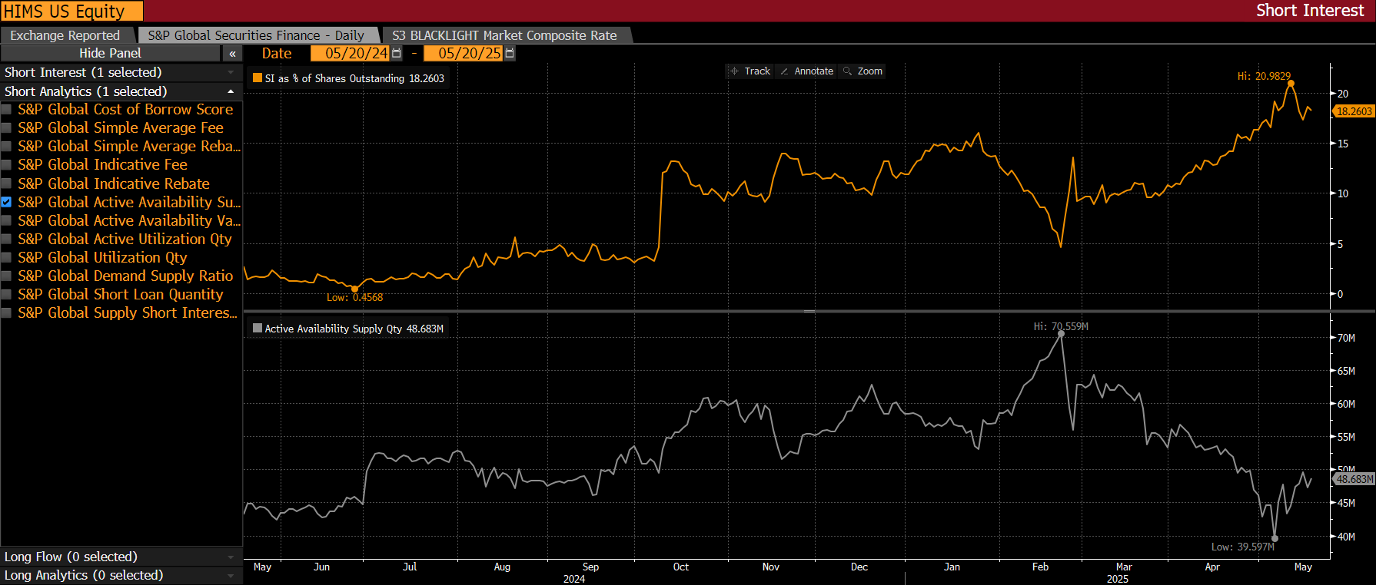This screenshot has height=585, width=1376.
Task: Select S&P Global Short Loan Quantity item
Action: [x=121, y=295]
